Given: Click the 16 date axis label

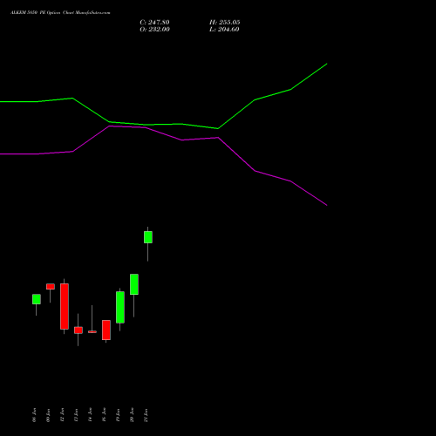Looking at the screenshot, I should pos(104,415).
